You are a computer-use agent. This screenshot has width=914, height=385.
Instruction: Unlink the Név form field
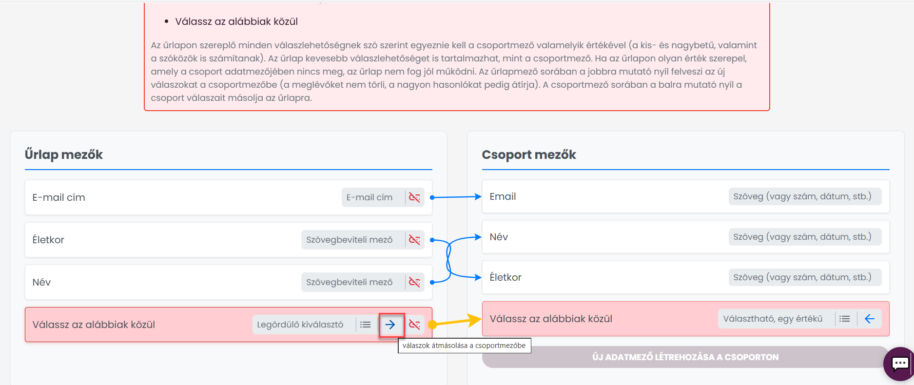pos(414,282)
